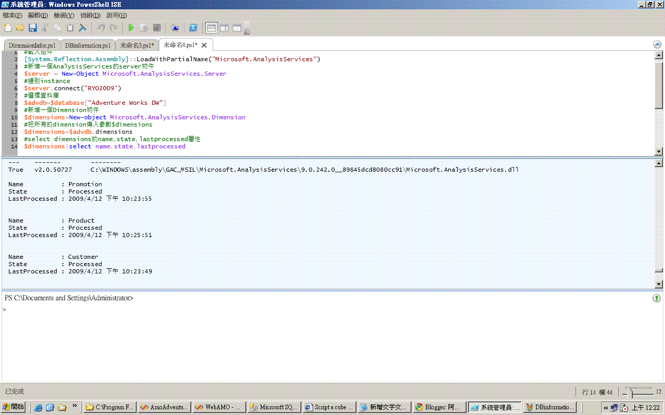
Task: Create a new script file
Action: 7,28
